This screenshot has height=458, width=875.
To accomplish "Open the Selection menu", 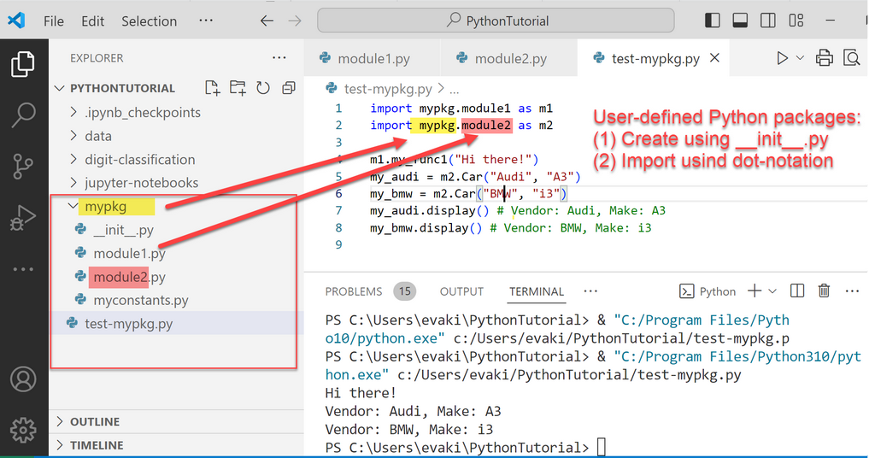I will (149, 21).
